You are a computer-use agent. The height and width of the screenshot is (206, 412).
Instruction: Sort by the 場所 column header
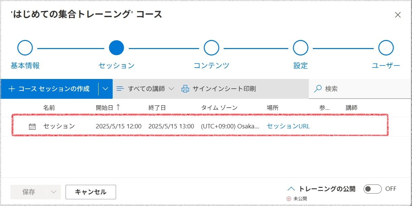coord(272,108)
